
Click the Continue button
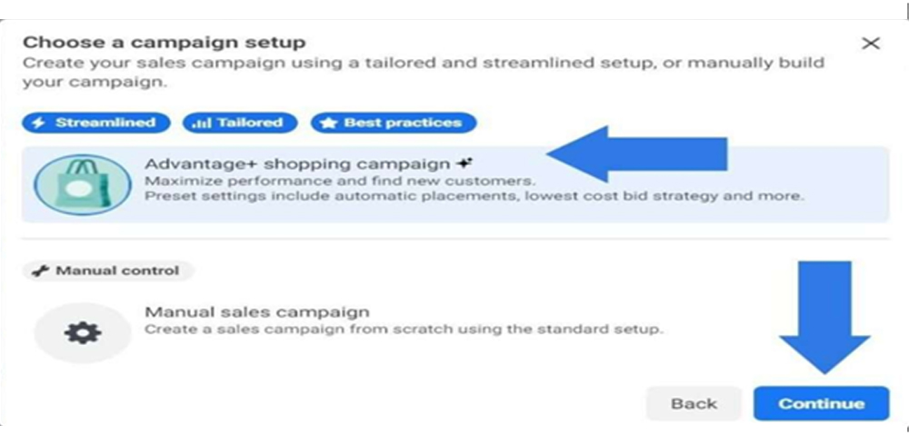coord(821,404)
